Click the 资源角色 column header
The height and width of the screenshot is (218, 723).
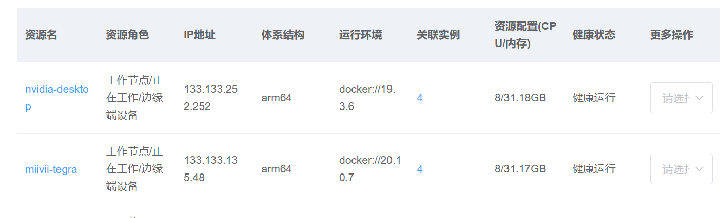(x=127, y=35)
